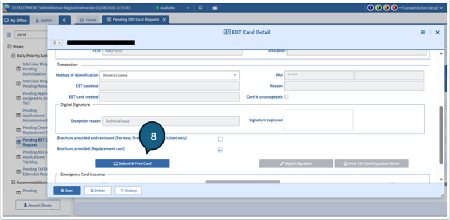450x220 pixels.
Task: Open the client person-icon dropdown
Action: click(x=57, y=42)
